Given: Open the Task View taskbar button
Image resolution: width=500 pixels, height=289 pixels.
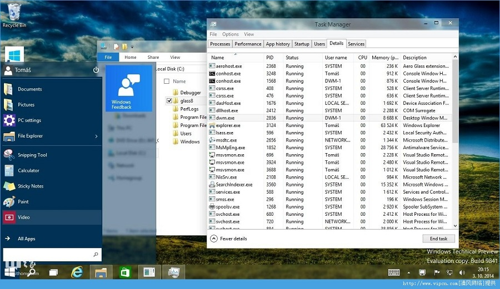Looking at the screenshot, I should click(x=53, y=272).
